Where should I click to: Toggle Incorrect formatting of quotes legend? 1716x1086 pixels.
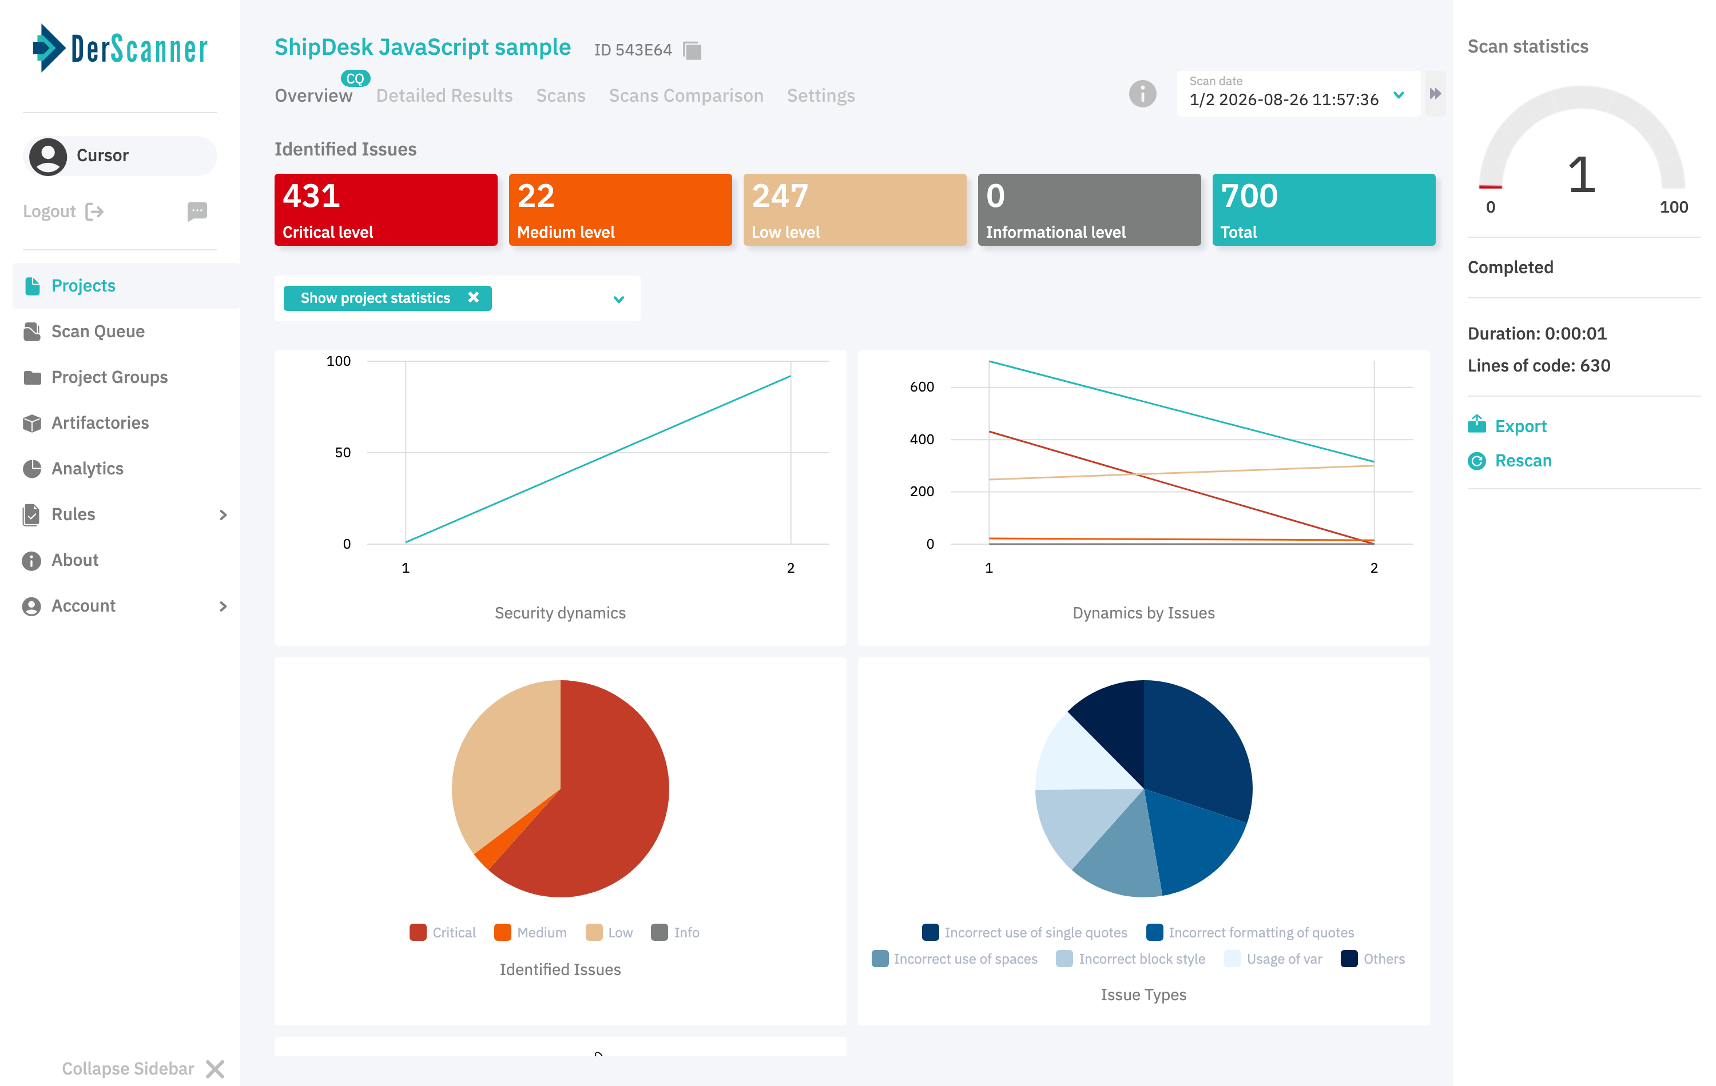(1250, 932)
